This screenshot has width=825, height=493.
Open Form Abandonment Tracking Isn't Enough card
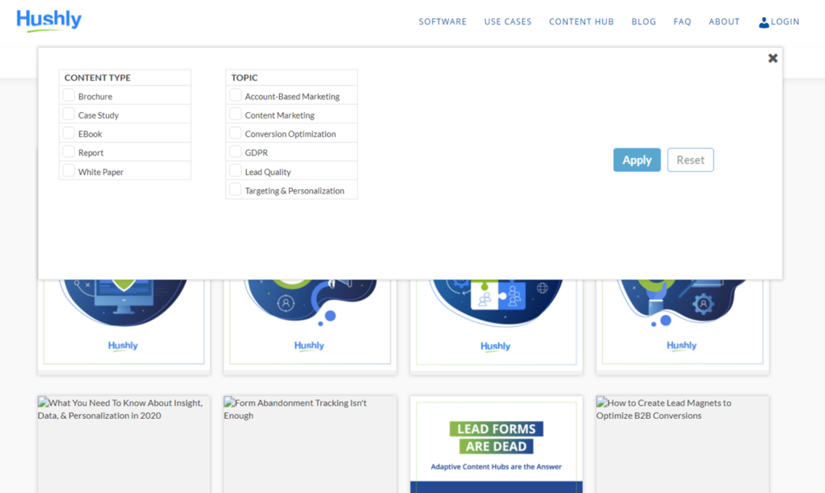tap(310, 444)
